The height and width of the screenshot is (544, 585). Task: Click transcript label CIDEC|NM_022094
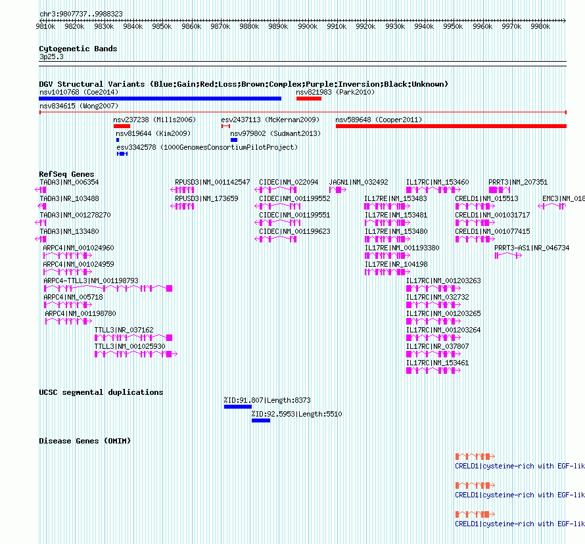tap(289, 183)
